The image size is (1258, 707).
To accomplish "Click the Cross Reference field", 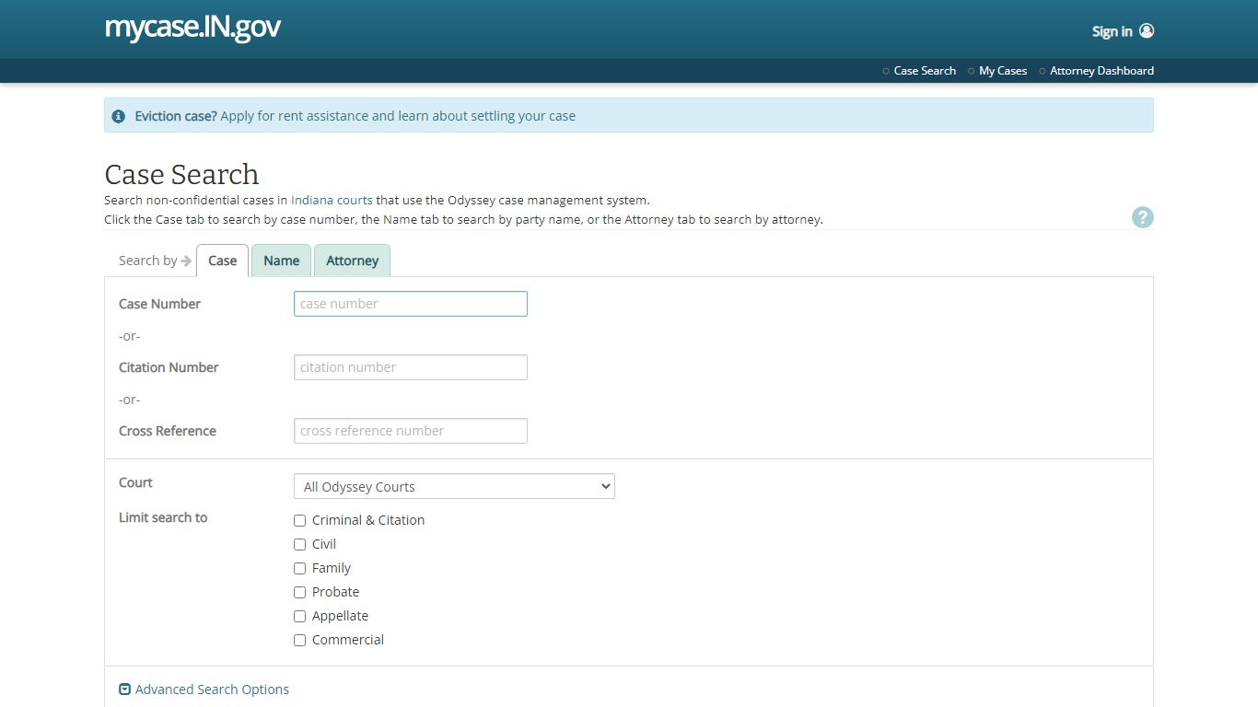I will tap(411, 431).
